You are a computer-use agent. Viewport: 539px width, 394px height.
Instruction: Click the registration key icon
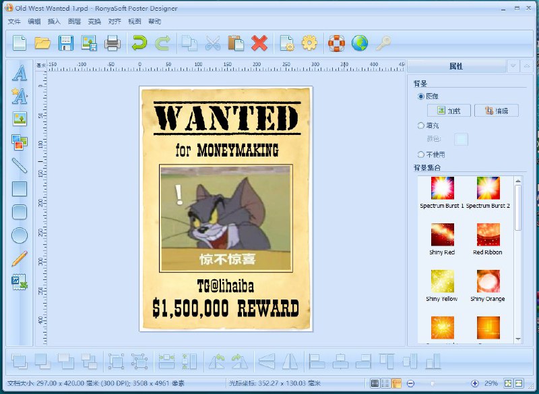pyautogui.click(x=383, y=43)
